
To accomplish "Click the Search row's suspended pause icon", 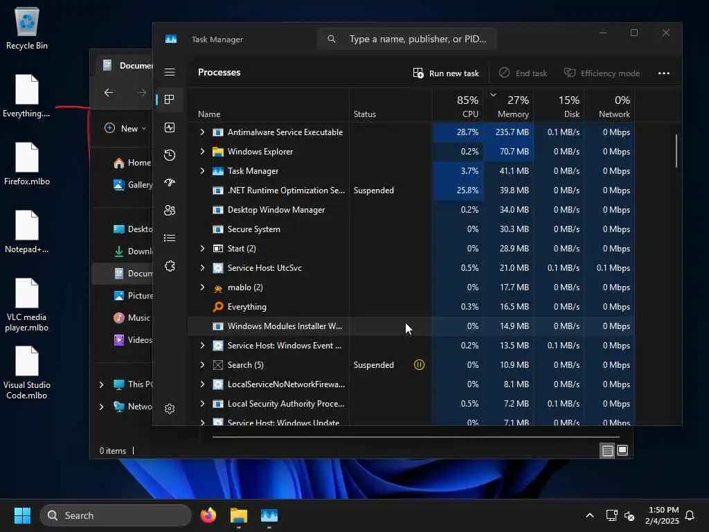I will pyautogui.click(x=419, y=364).
